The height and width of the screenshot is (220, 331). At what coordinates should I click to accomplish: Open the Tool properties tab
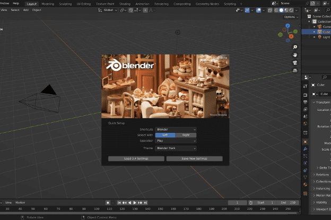305,86
